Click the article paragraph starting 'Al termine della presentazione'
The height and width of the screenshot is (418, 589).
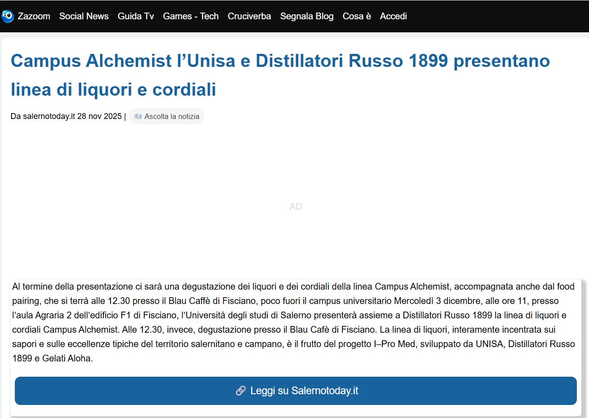294,322
